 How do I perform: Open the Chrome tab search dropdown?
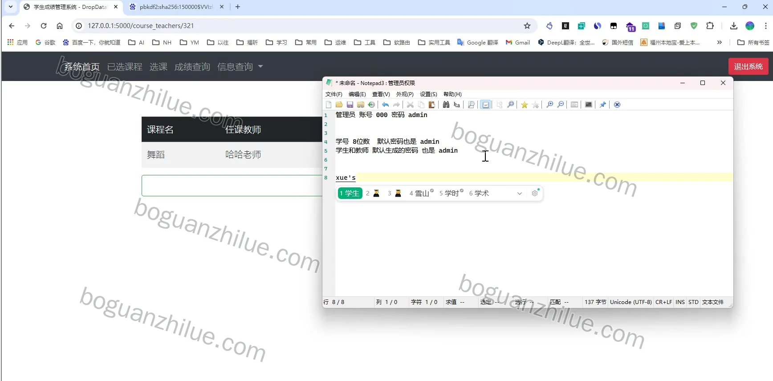pyautogui.click(x=11, y=7)
